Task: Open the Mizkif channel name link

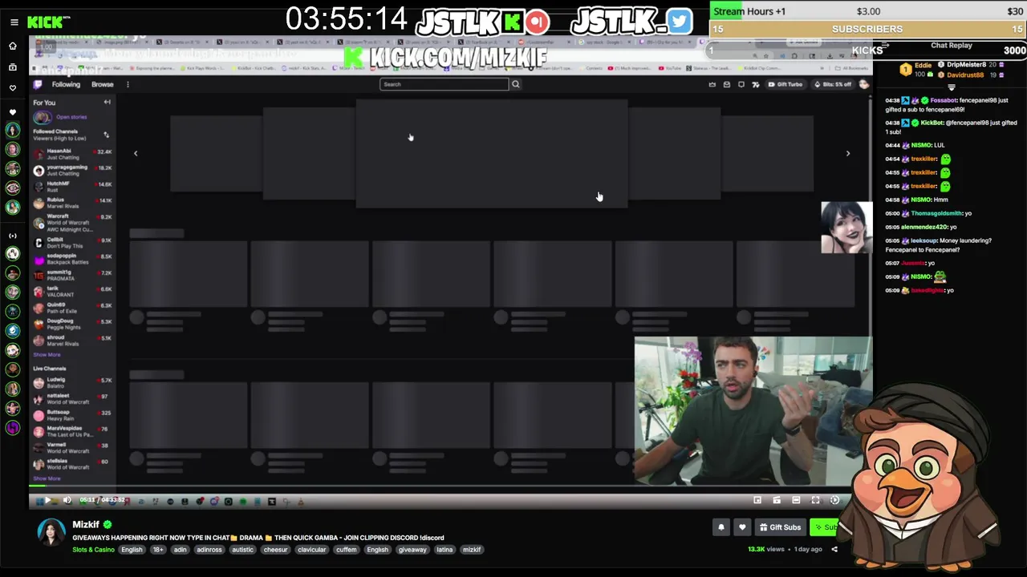Action: coord(86,525)
